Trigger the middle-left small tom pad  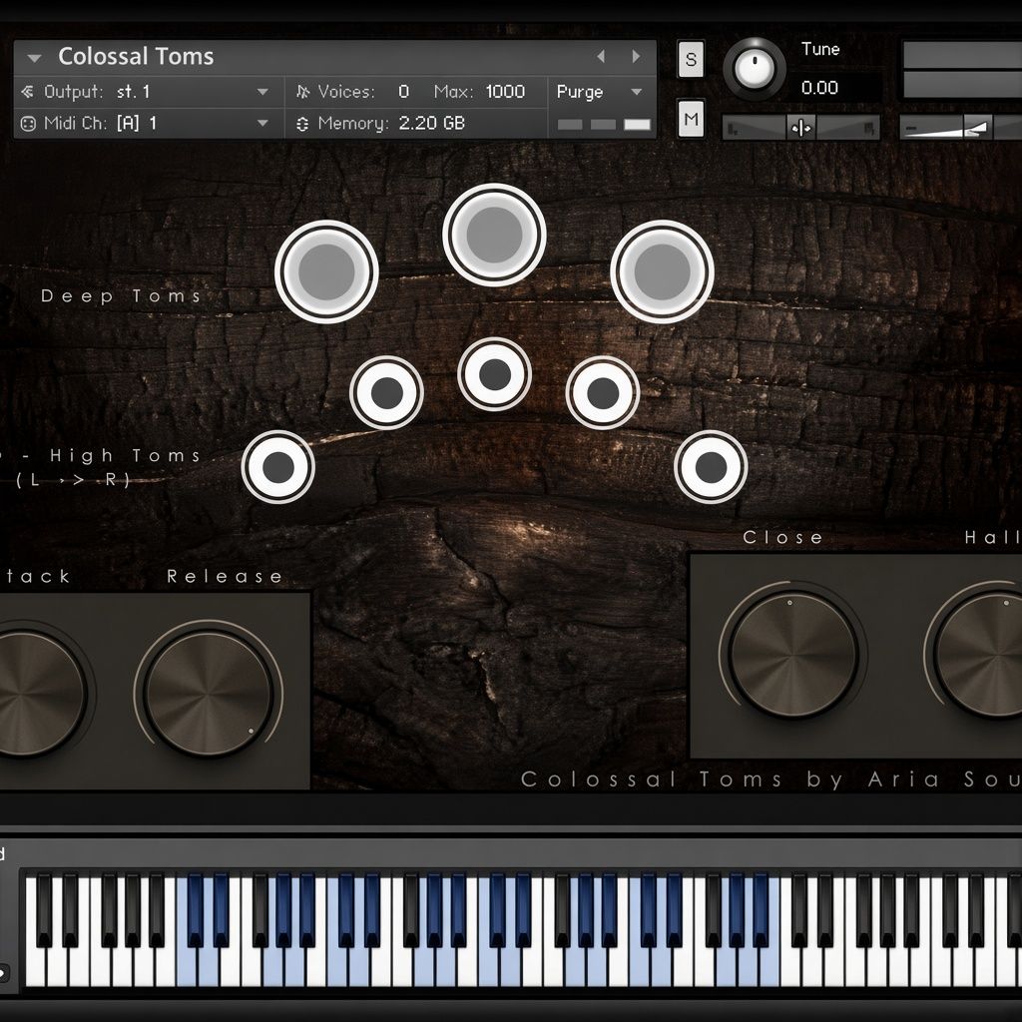[386, 392]
